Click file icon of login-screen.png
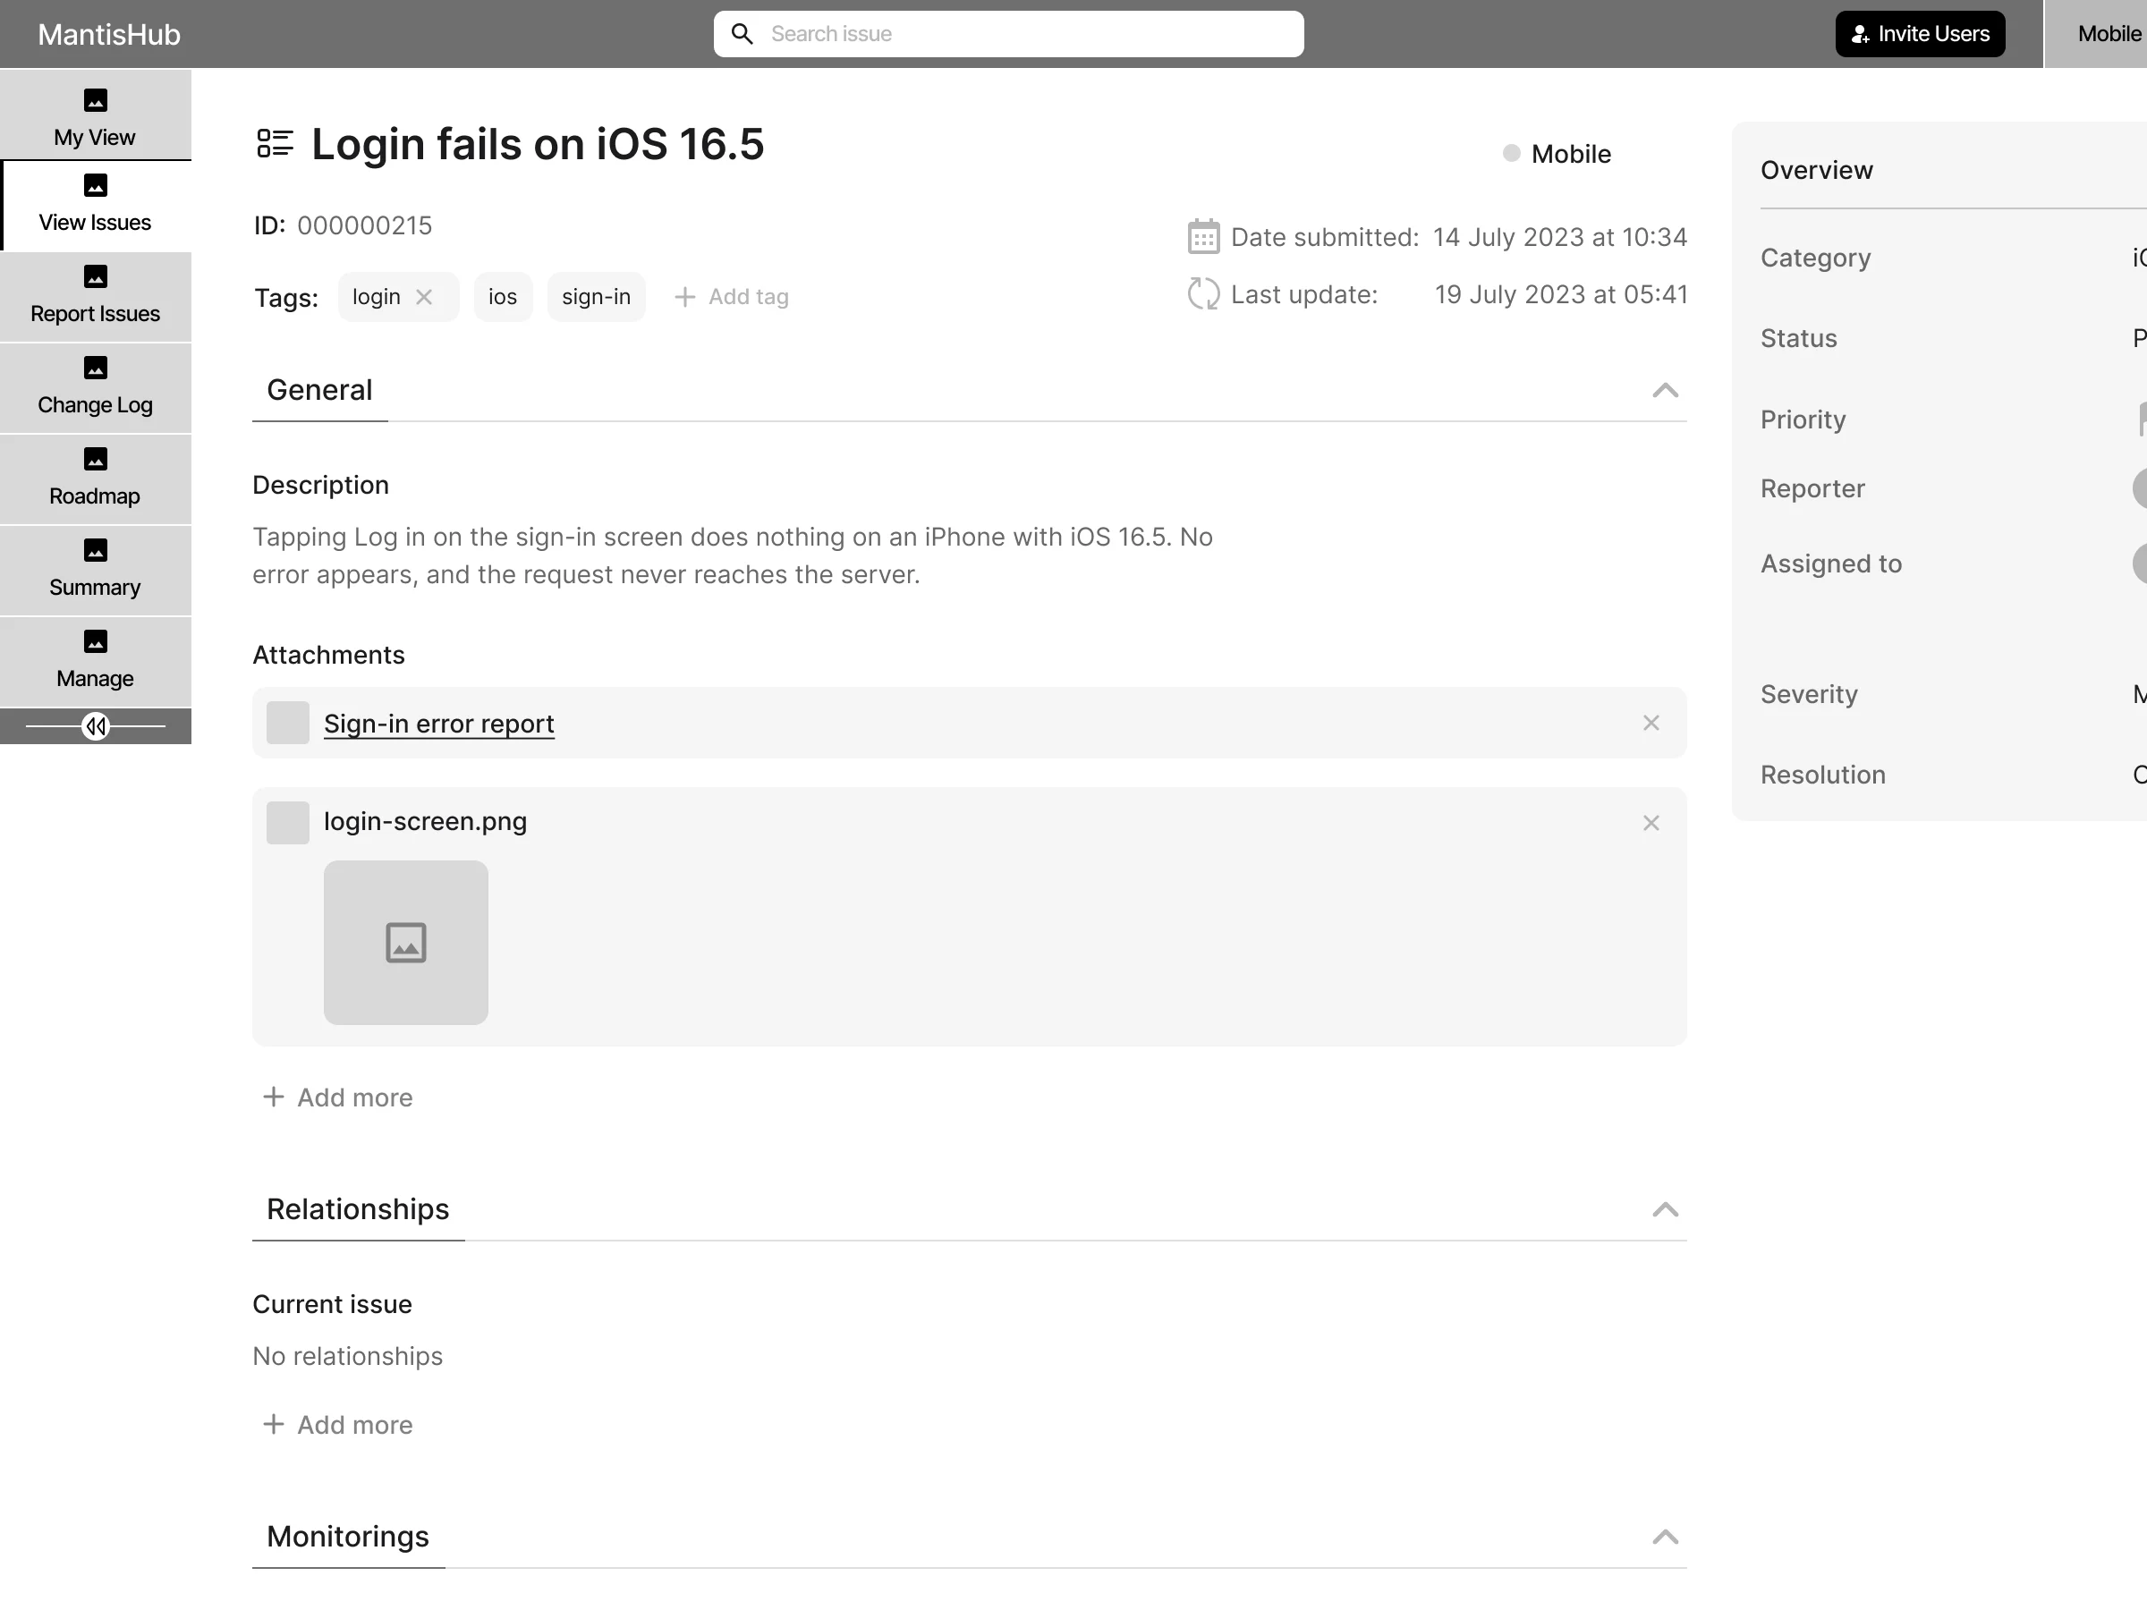The height and width of the screenshot is (1610, 2147). (287, 823)
